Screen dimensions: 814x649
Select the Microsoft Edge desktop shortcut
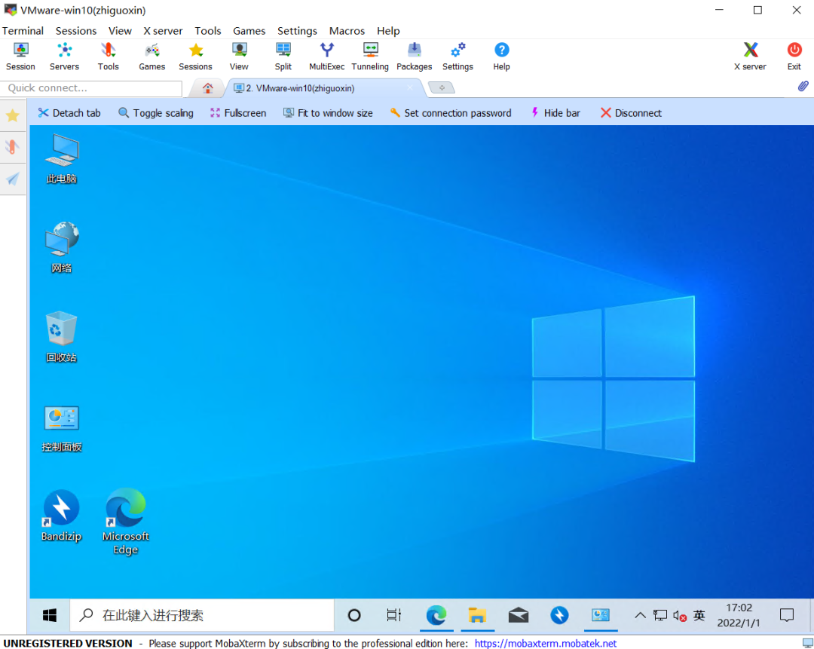pos(126,522)
